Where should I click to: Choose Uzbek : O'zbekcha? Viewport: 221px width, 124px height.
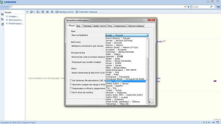pyautogui.click(x=126, y=99)
